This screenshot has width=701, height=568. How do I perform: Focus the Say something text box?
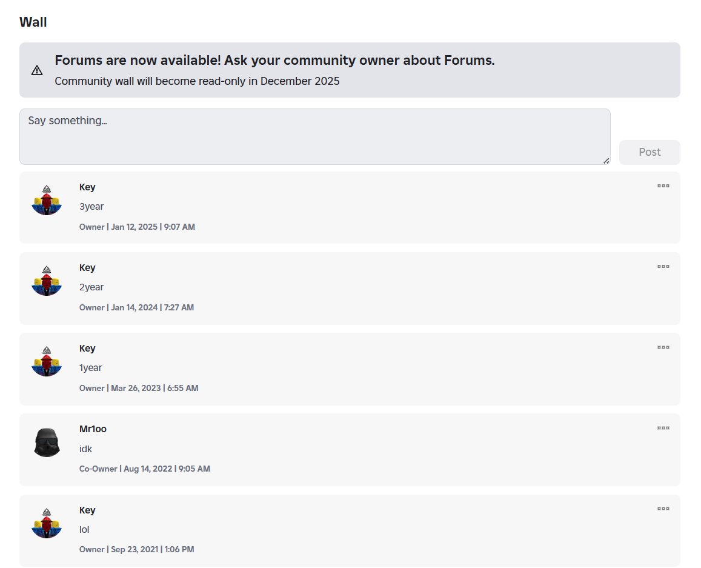tap(314, 136)
